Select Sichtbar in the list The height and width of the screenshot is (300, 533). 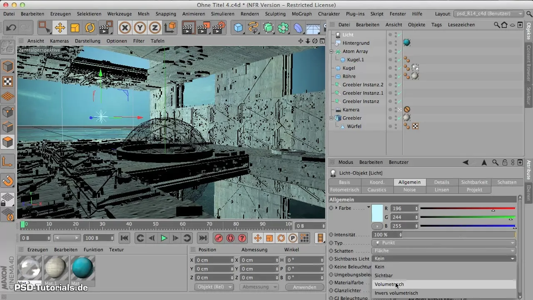(x=444, y=275)
